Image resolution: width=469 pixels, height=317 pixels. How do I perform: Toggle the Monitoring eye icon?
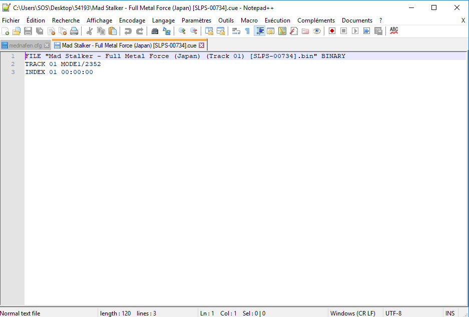(x=317, y=31)
